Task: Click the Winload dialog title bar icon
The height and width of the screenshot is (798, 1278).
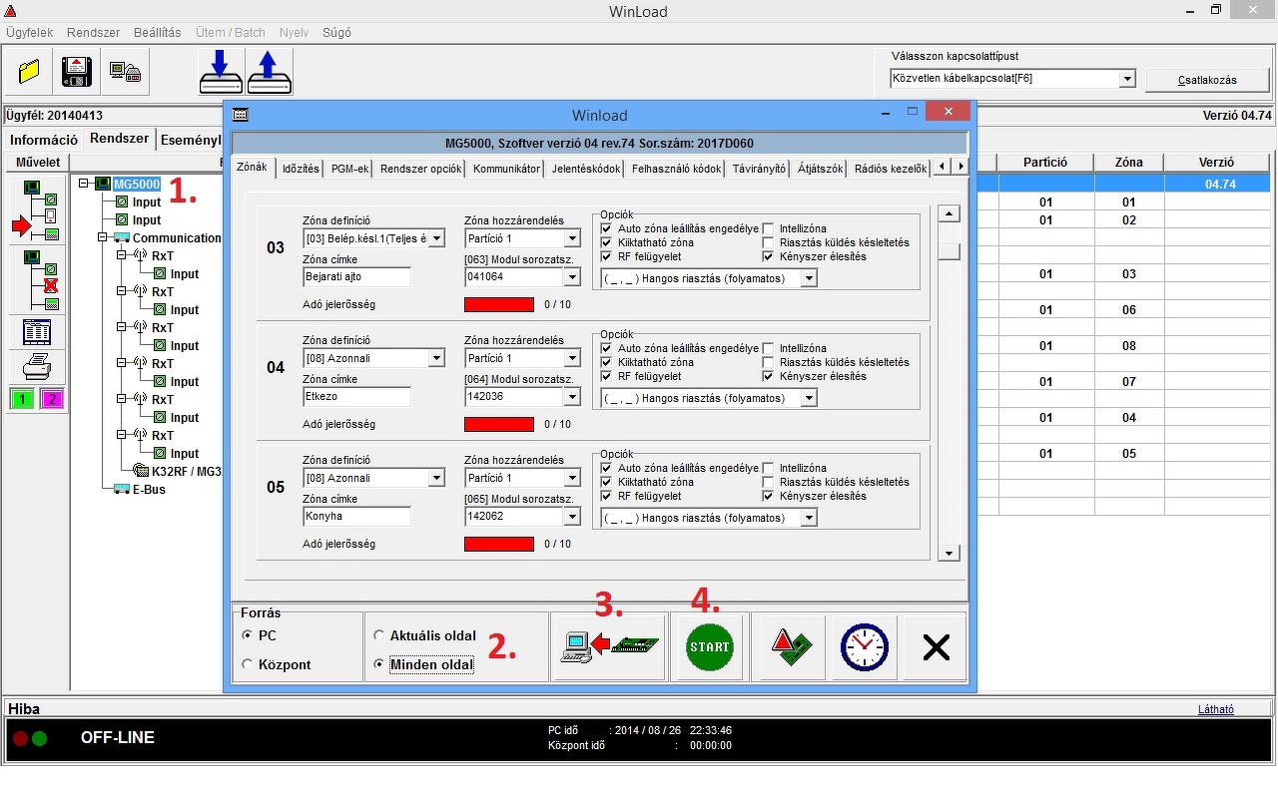Action: click(x=240, y=115)
